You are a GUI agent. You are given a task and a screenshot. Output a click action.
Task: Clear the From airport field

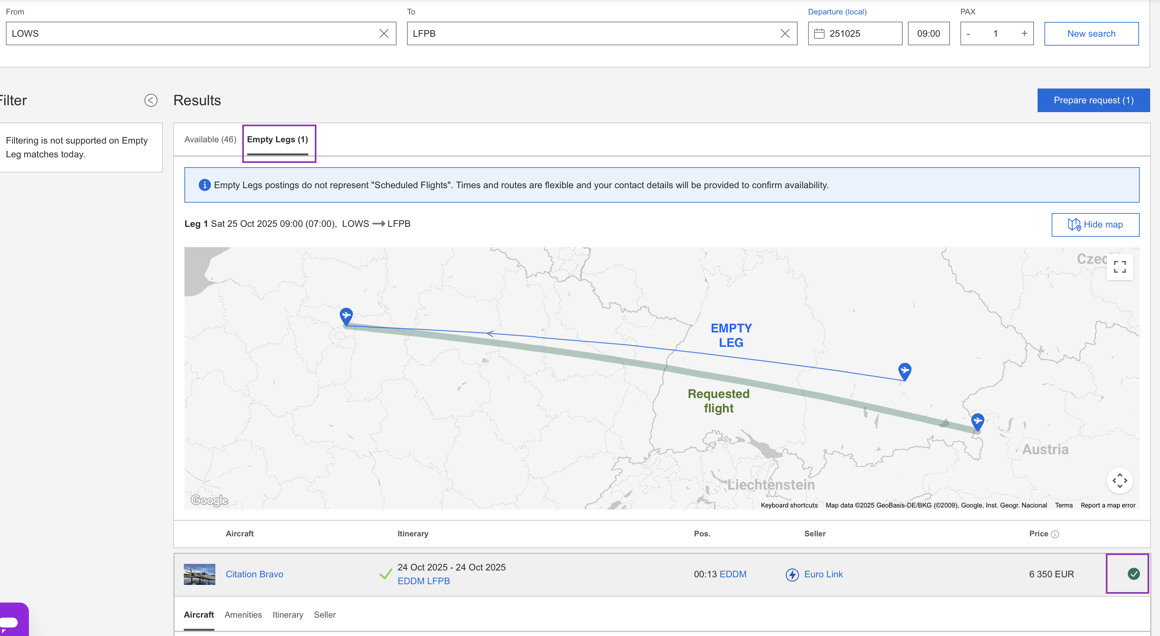click(384, 34)
